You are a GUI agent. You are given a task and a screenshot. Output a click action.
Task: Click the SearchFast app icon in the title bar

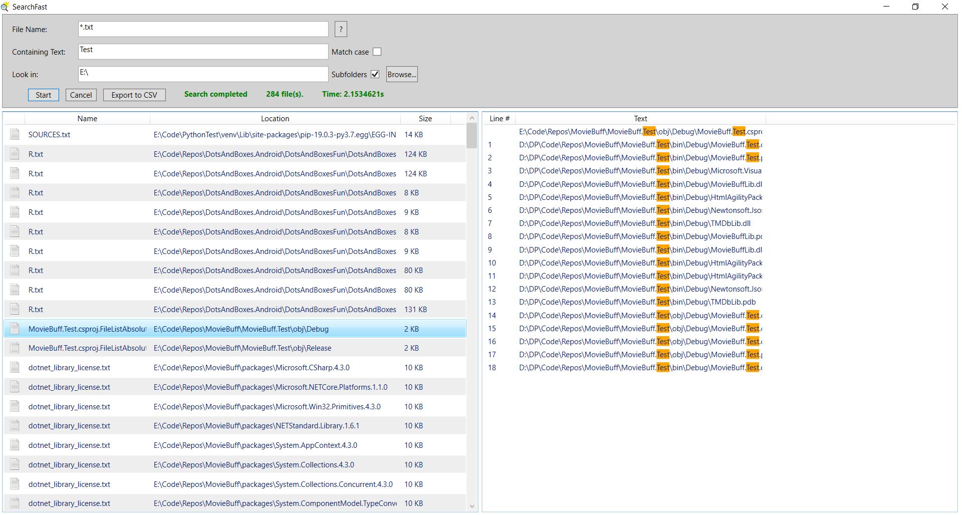coord(5,7)
